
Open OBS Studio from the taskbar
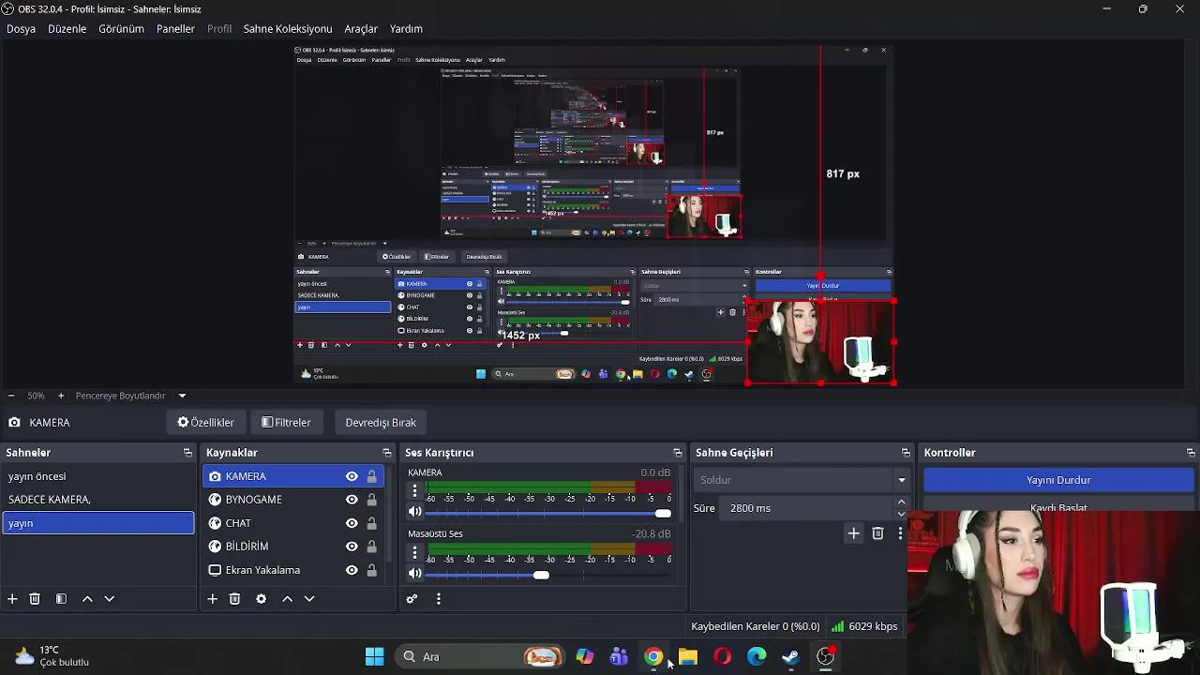click(x=825, y=656)
